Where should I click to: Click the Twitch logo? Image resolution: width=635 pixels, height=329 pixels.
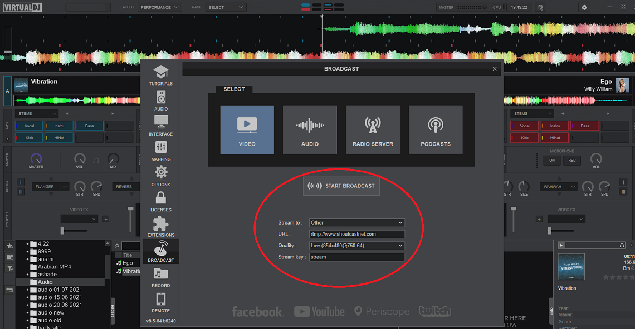point(435,311)
